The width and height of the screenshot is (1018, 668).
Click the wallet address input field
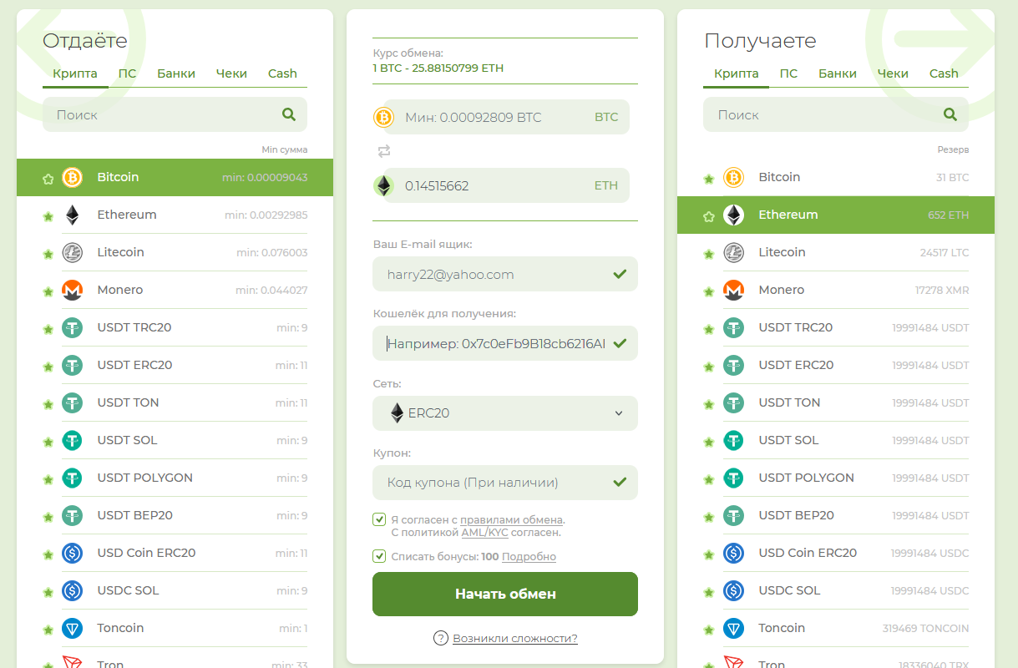[504, 343]
